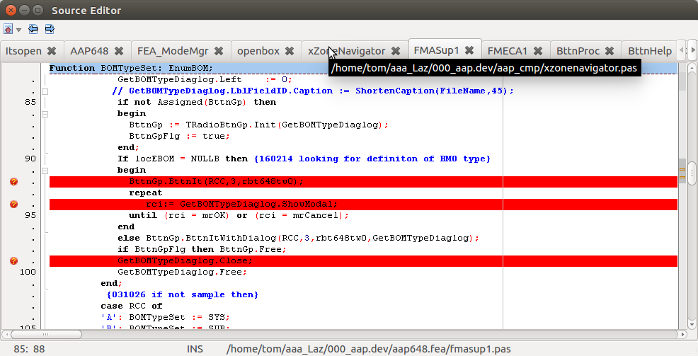Click breakpoint icon on BttnGp.BttnIt line

tap(13, 182)
